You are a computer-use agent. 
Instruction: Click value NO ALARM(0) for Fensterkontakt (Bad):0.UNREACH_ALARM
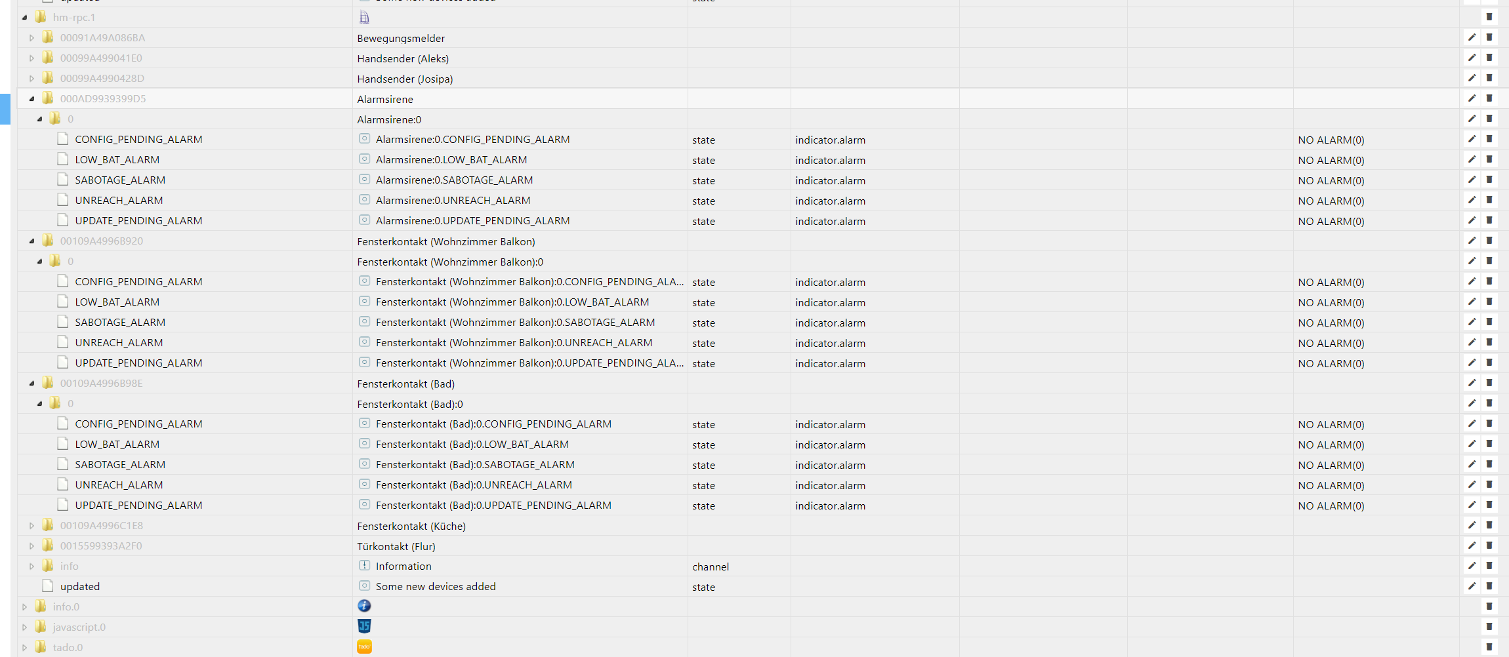1331,485
